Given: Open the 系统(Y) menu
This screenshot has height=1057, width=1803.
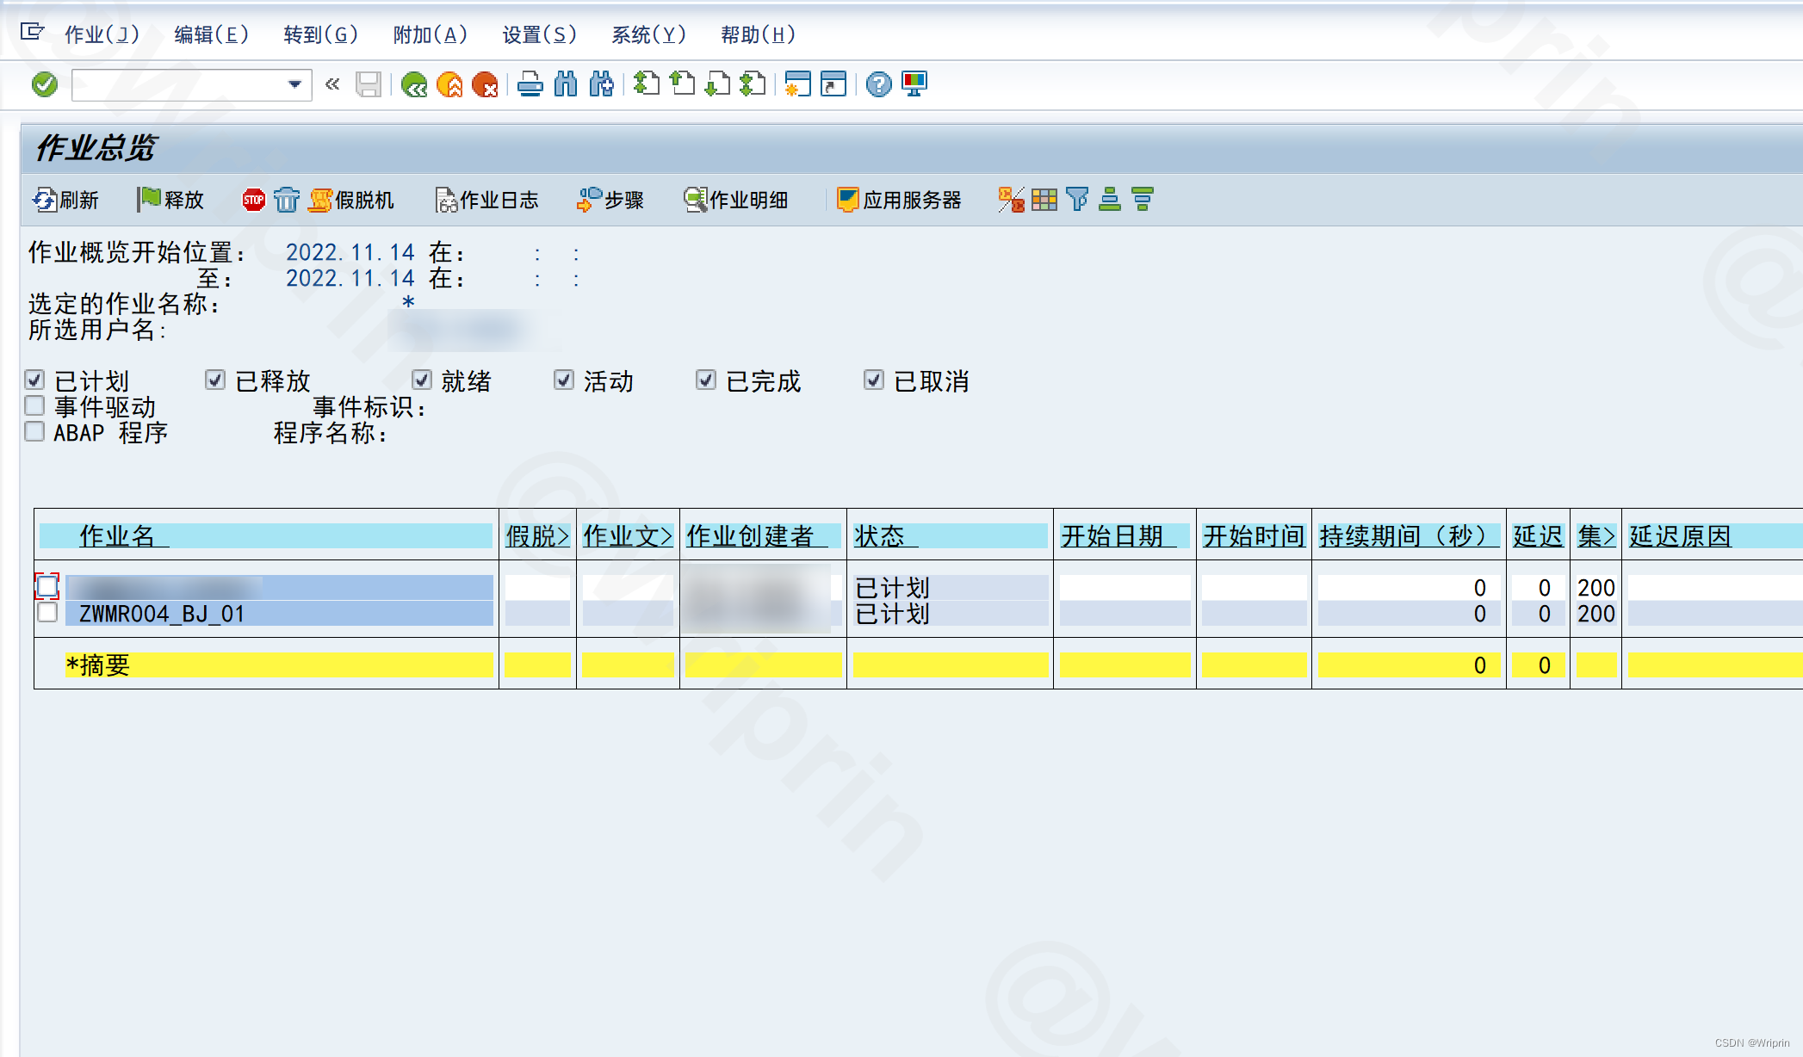Looking at the screenshot, I should click(x=648, y=34).
